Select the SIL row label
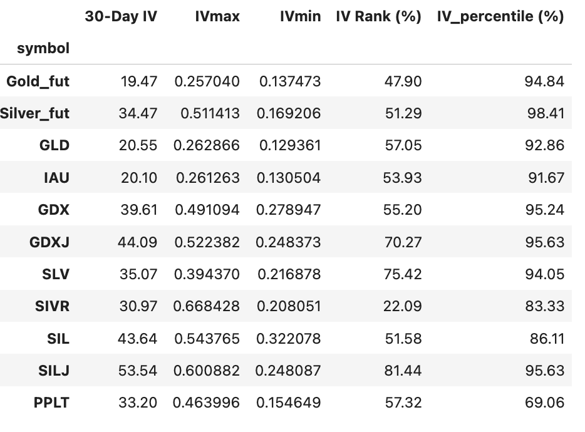Image resolution: width=585 pixels, height=432 pixels. 58,339
